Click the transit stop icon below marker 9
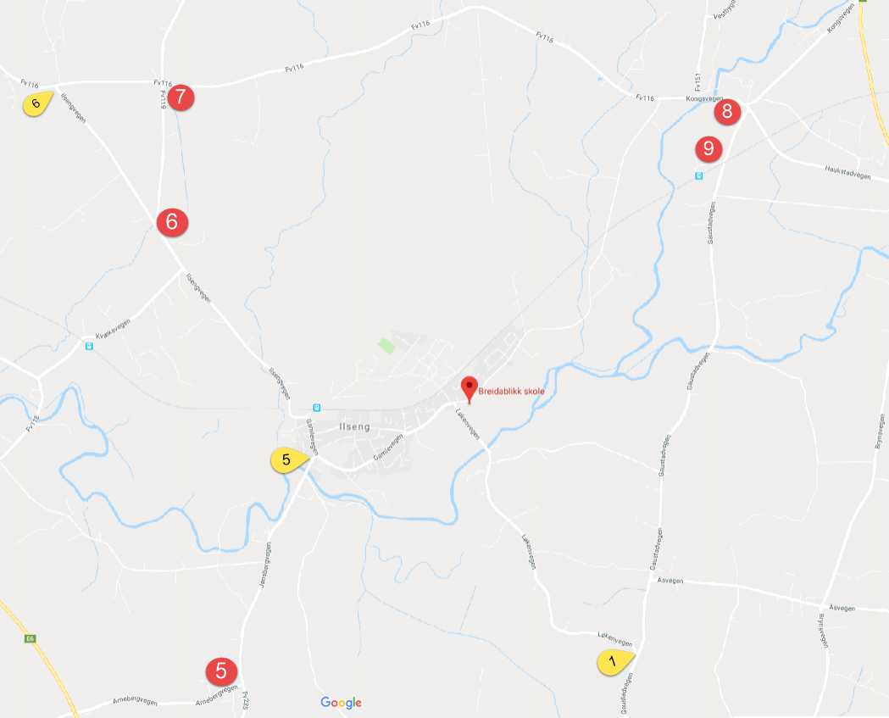 point(699,175)
